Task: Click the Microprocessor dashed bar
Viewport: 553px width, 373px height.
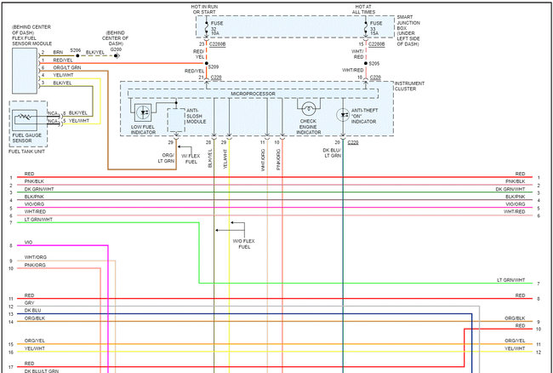Action: tap(253, 94)
